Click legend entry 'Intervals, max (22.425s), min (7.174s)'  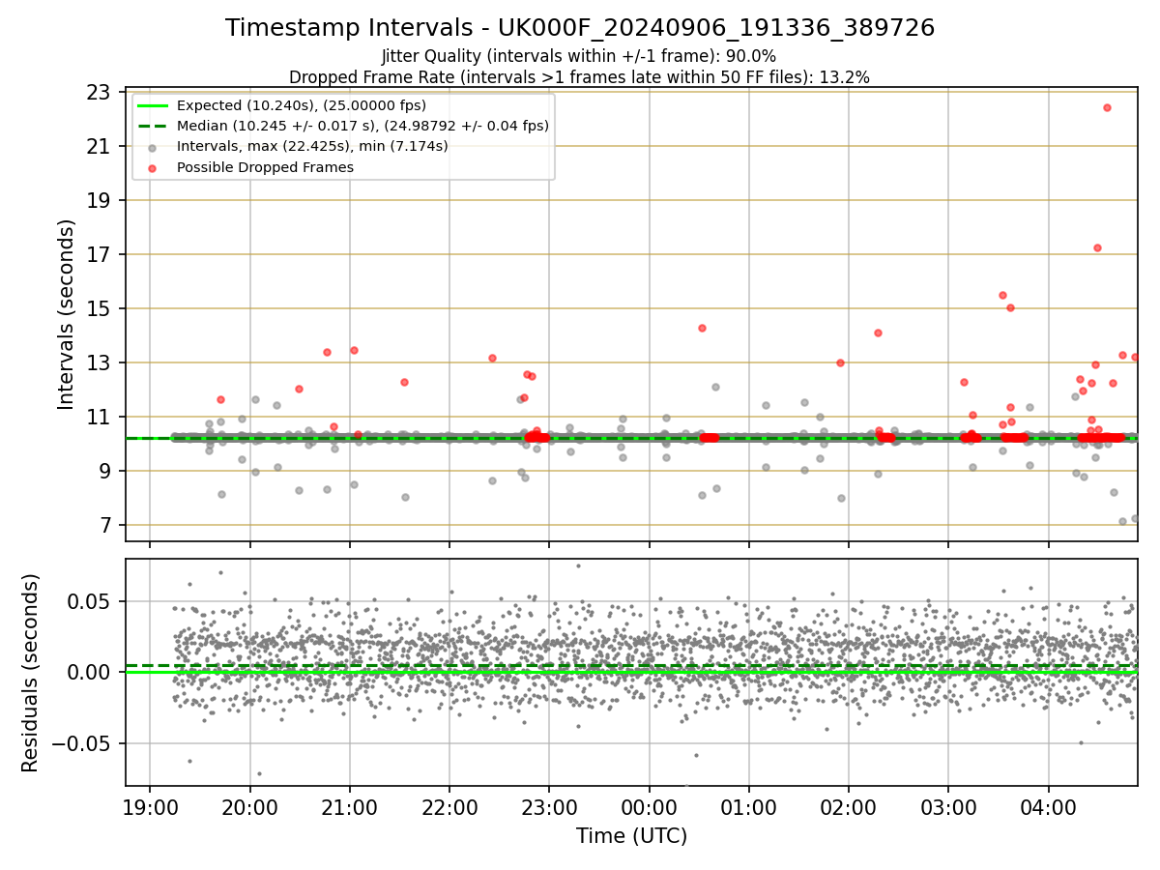312,146
